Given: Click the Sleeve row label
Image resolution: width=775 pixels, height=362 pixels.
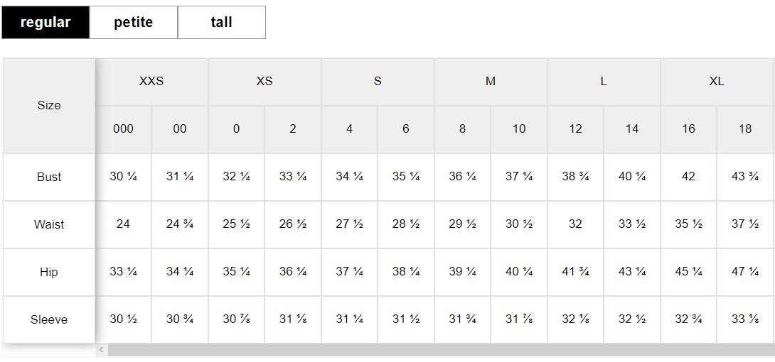Looking at the screenshot, I should click(x=49, y=319).
